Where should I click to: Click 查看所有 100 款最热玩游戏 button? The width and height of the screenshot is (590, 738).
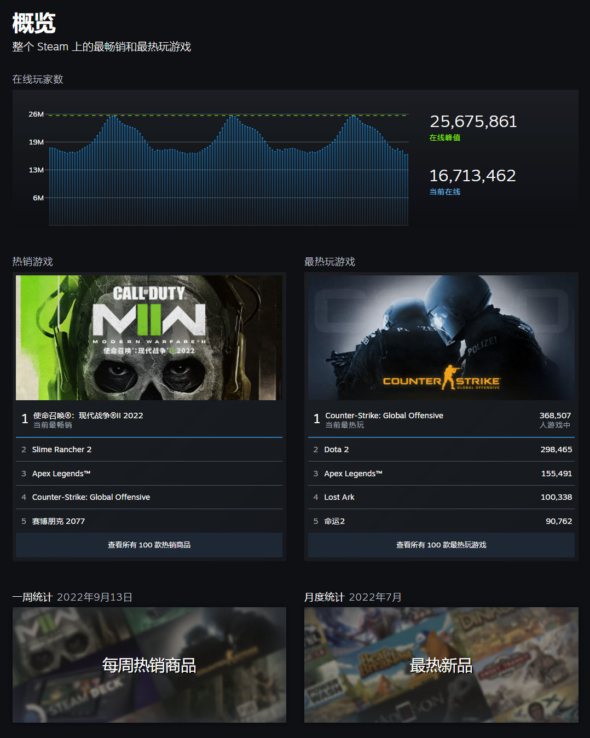441,545
